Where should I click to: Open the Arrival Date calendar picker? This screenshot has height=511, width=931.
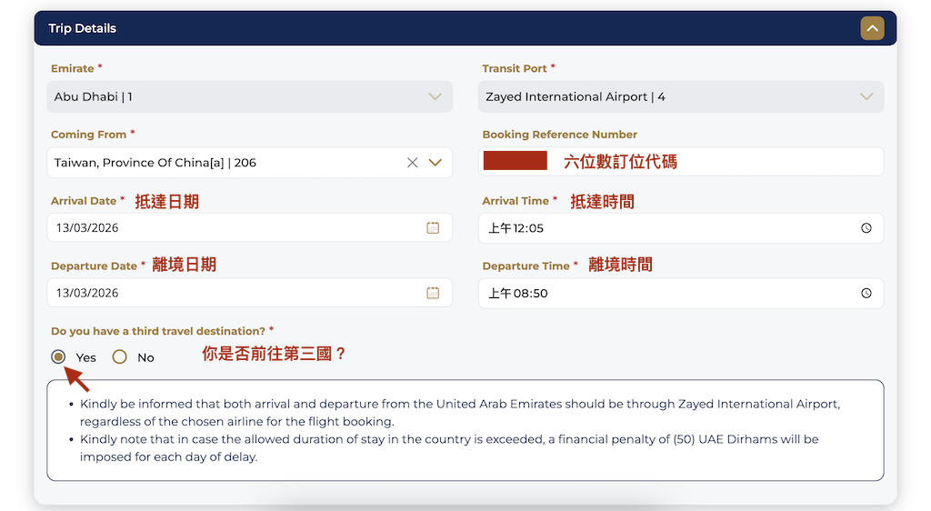tap(433, 227)
